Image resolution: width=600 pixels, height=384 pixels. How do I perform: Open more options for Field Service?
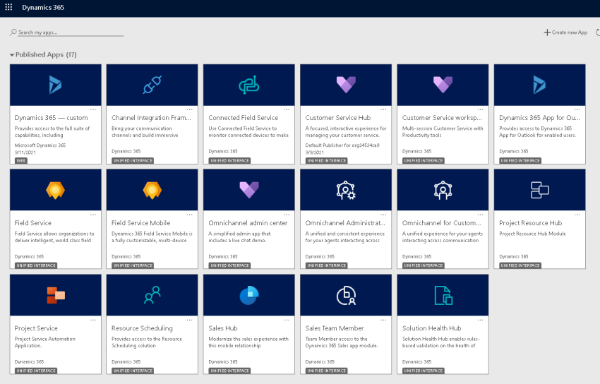[x=93, y=215]
